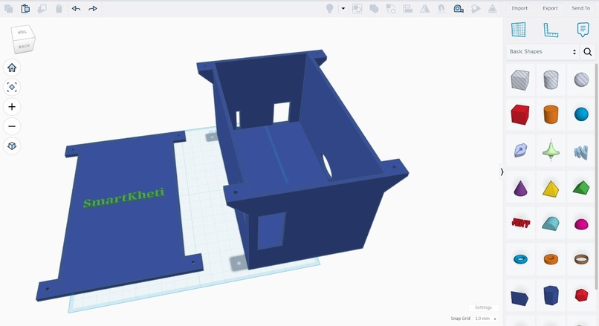Click the Ungroup shapes icon
Viewport: 599px width, 326px height.
(x=391, y=8)
